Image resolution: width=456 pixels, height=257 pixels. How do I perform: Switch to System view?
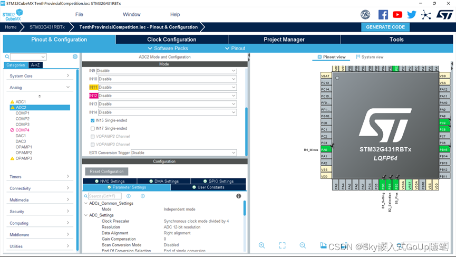370,57
